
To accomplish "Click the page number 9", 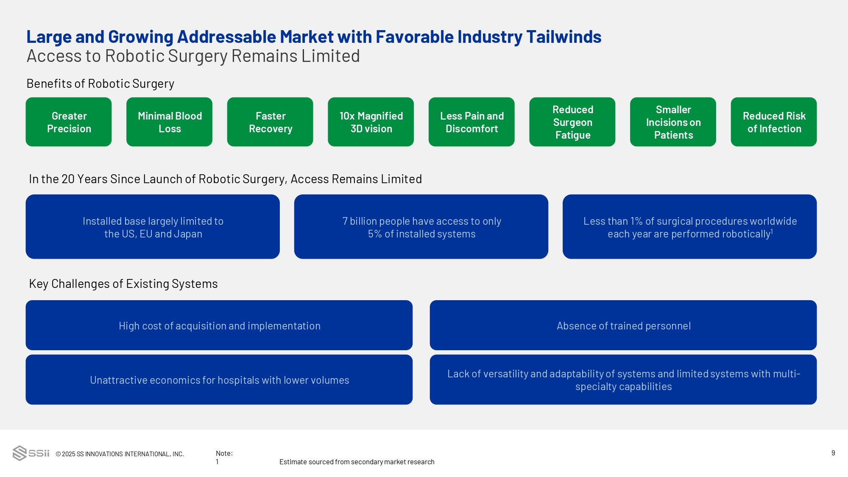I will (833, 453).
